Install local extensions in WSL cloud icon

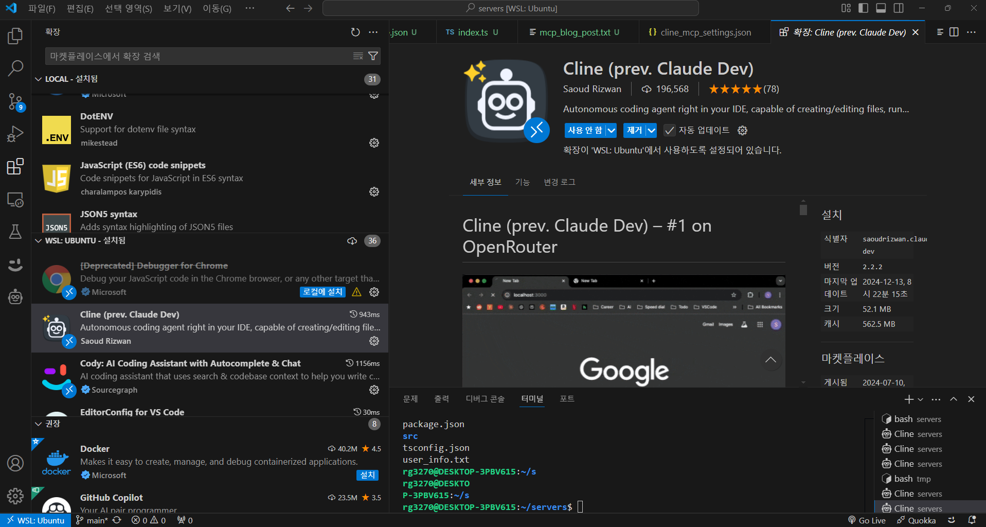point(352,241)
